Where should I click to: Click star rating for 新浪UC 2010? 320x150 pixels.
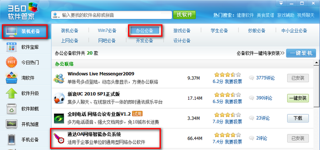point(228,95)
